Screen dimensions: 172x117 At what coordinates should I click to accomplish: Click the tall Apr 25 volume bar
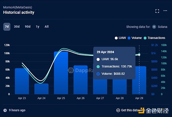[x=61, y=73]
